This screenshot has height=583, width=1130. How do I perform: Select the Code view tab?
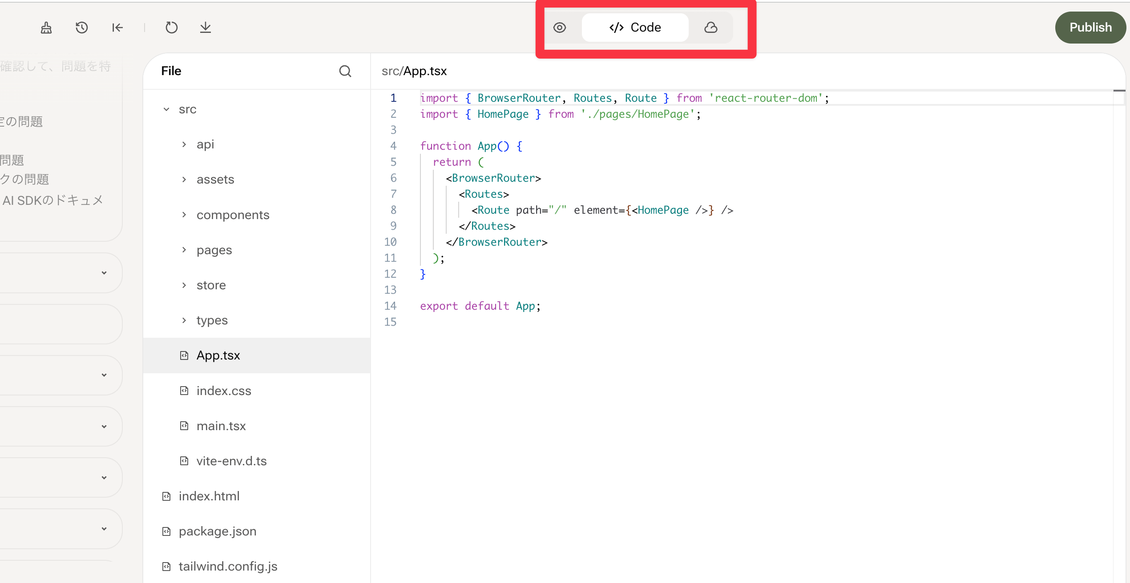[635, 28]
